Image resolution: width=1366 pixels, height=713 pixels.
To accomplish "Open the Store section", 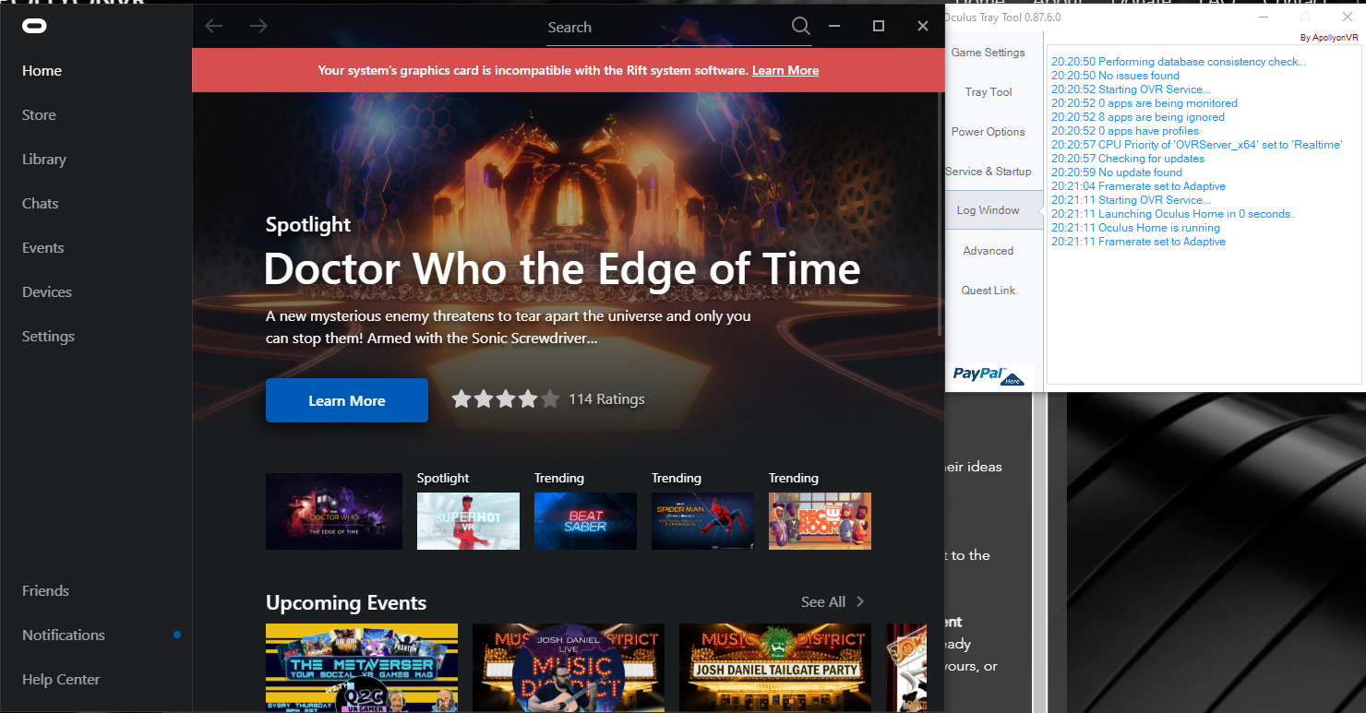I will point(39,115).
